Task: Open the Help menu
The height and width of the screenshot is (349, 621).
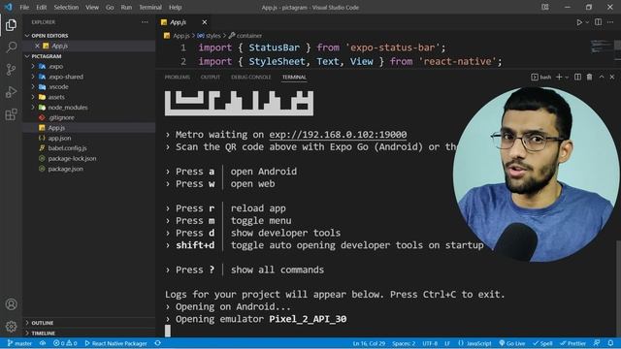Action: coord(175,7)
